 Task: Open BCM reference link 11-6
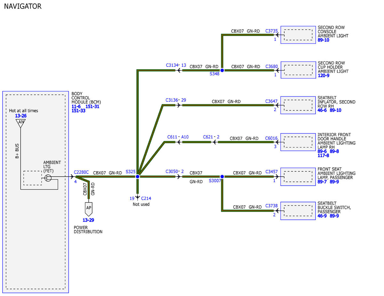pyautogui.click(x=76, y=106)
